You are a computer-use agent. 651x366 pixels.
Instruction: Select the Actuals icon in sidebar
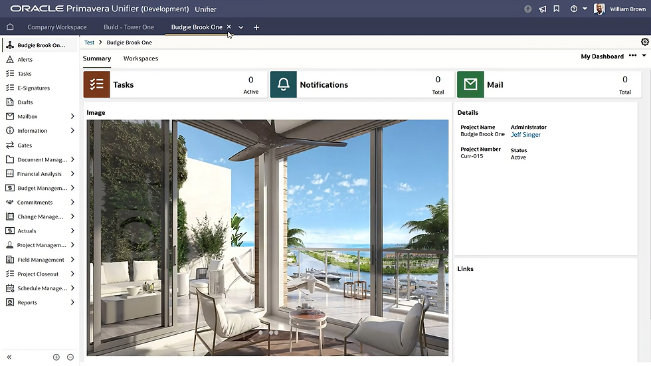pyautogui.click(x=10, y=230)
